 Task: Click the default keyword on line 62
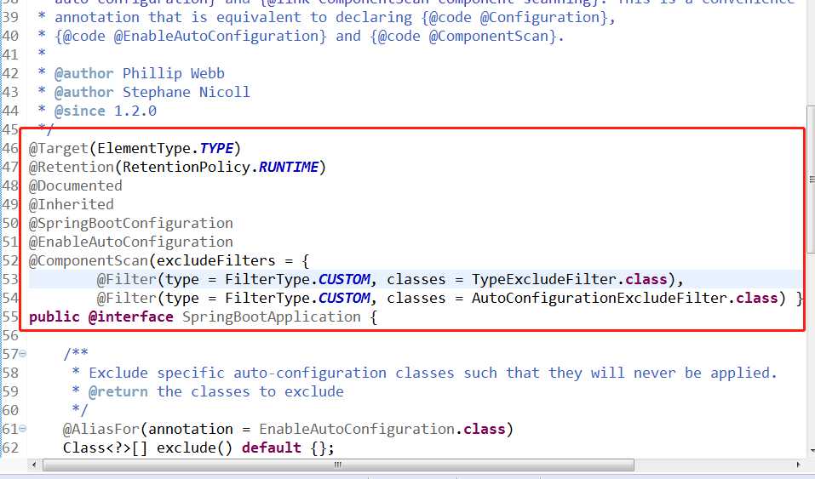272,448
